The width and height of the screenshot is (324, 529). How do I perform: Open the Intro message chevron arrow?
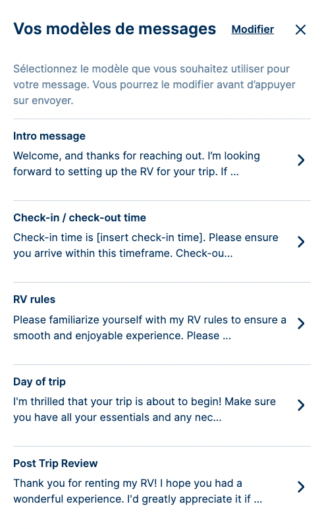pyautogui.click(x=301, y=160)
